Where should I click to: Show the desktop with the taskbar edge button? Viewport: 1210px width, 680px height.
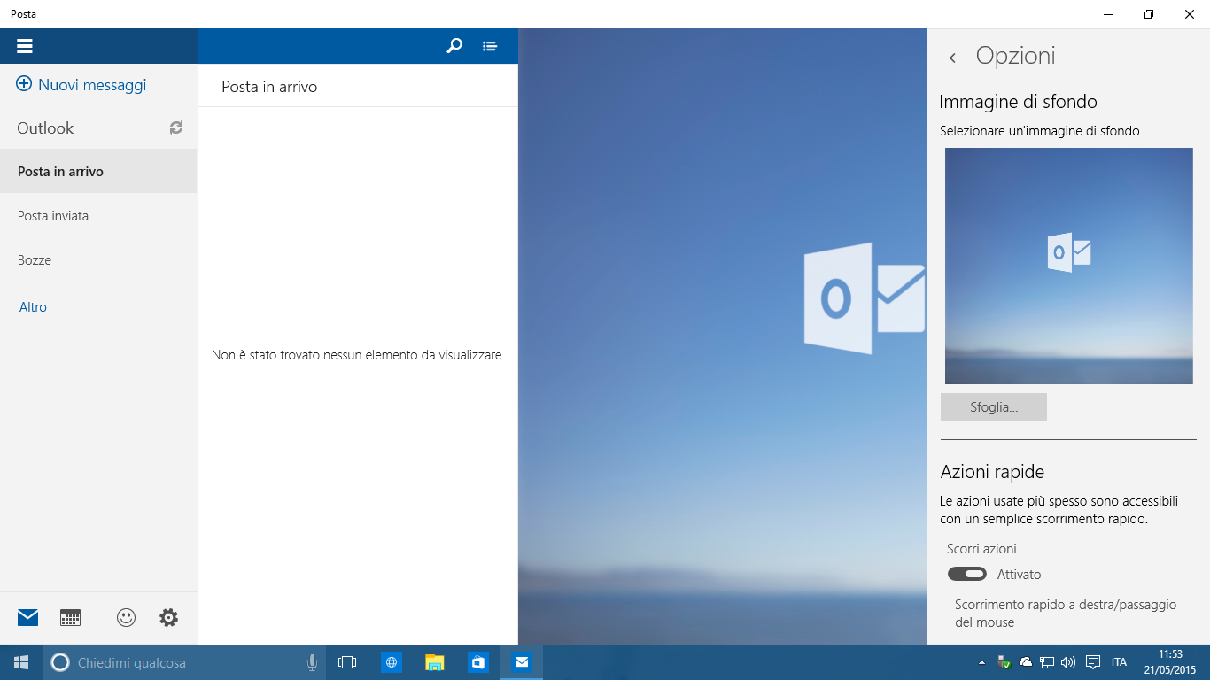pos(1206,662)
